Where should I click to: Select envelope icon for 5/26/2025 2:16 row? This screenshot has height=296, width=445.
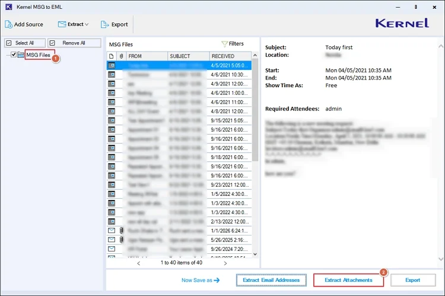[112, 240]
